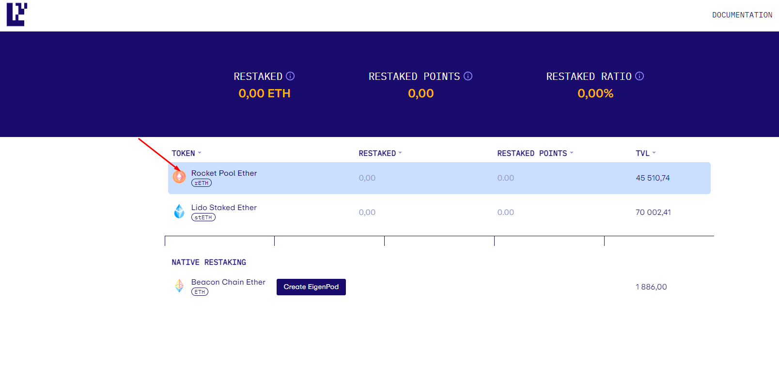Click the ETH badge under Beacon Chain Ether
The height and width of the screenshot is (365, 779).
200,292
